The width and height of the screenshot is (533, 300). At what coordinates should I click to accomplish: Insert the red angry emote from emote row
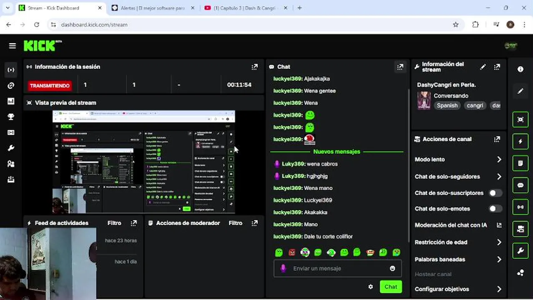pos(292,252)
